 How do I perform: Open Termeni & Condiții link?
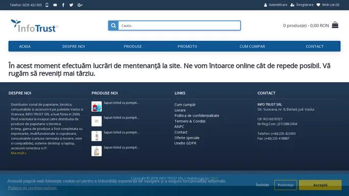(190, 121)
